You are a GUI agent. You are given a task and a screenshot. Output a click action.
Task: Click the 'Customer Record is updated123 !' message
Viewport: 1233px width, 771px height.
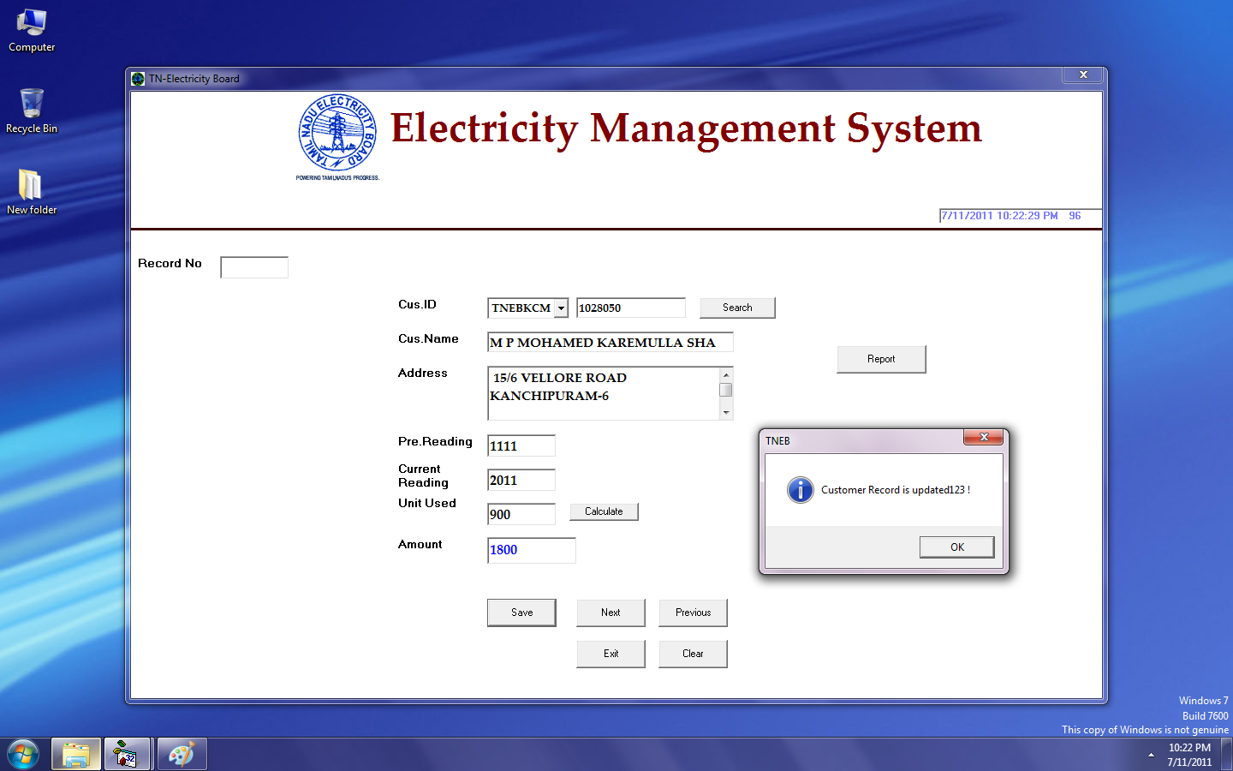click(x=896, y=490)
